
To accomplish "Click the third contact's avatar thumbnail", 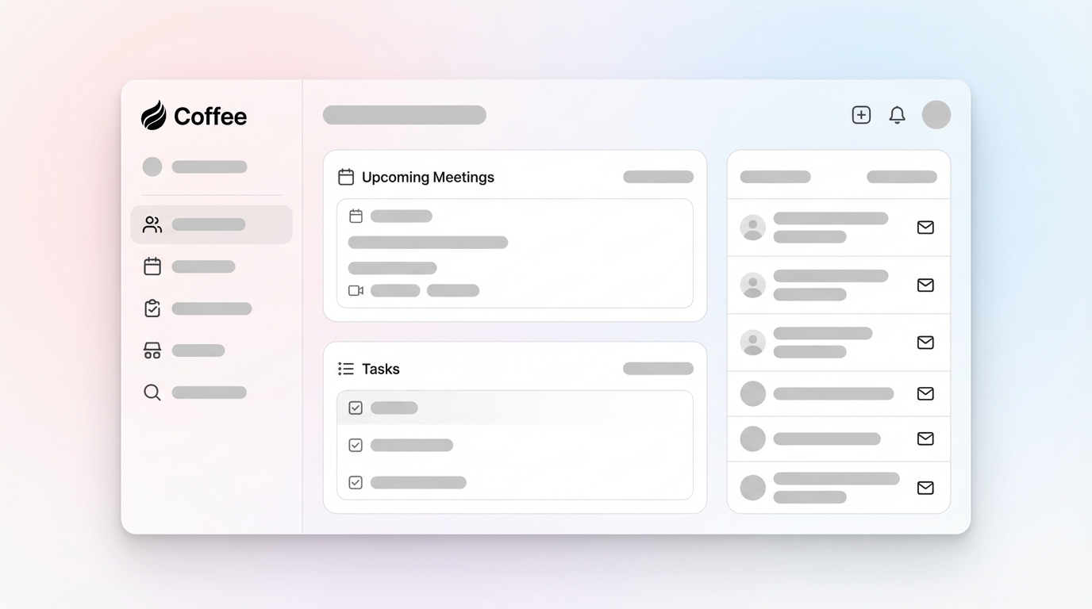I will click(x=752, y=343).
